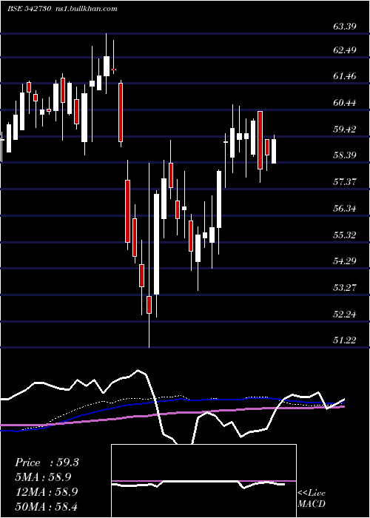Screen dimensions: 370x518
Task: Click the 12MA : 58.9 readout
Action: point(46,491)
